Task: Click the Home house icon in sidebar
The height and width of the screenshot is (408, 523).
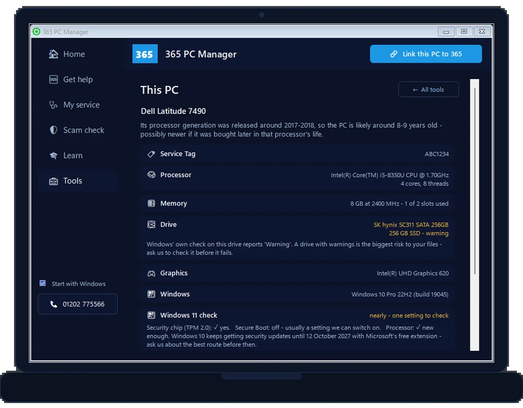Action: point(54,54)
